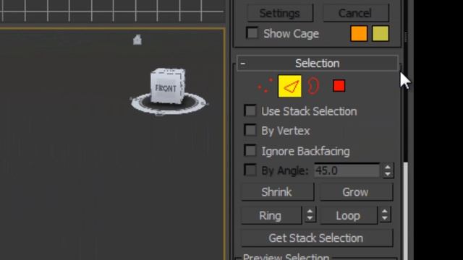
Task: Click the By Angle value field
Action: tap(347, 170)
